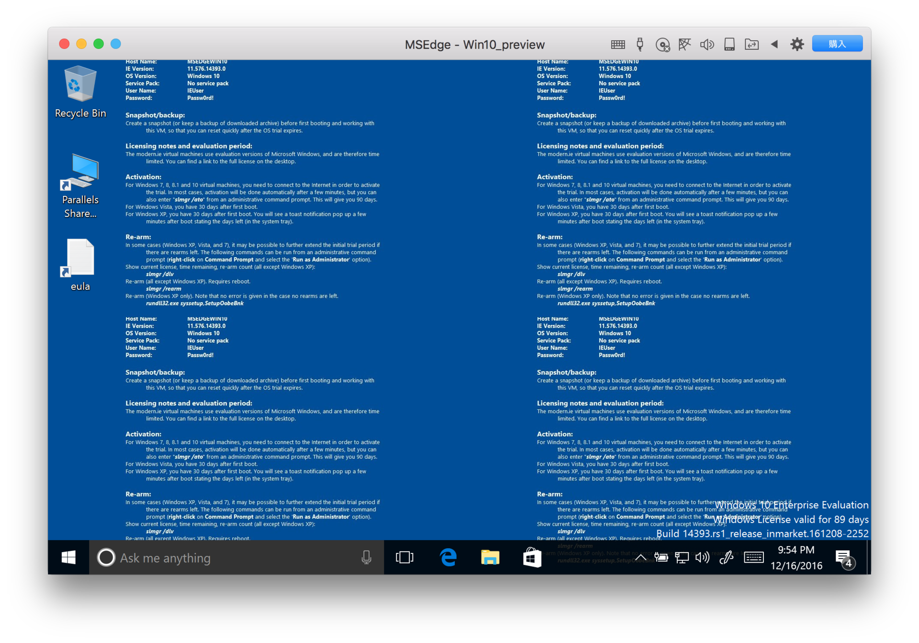Click the 'Ask me anything' Cortana search box
Image resolution: width=919 pixels, height=643 pixels.
pyautogui.click(x=236, y=557)
